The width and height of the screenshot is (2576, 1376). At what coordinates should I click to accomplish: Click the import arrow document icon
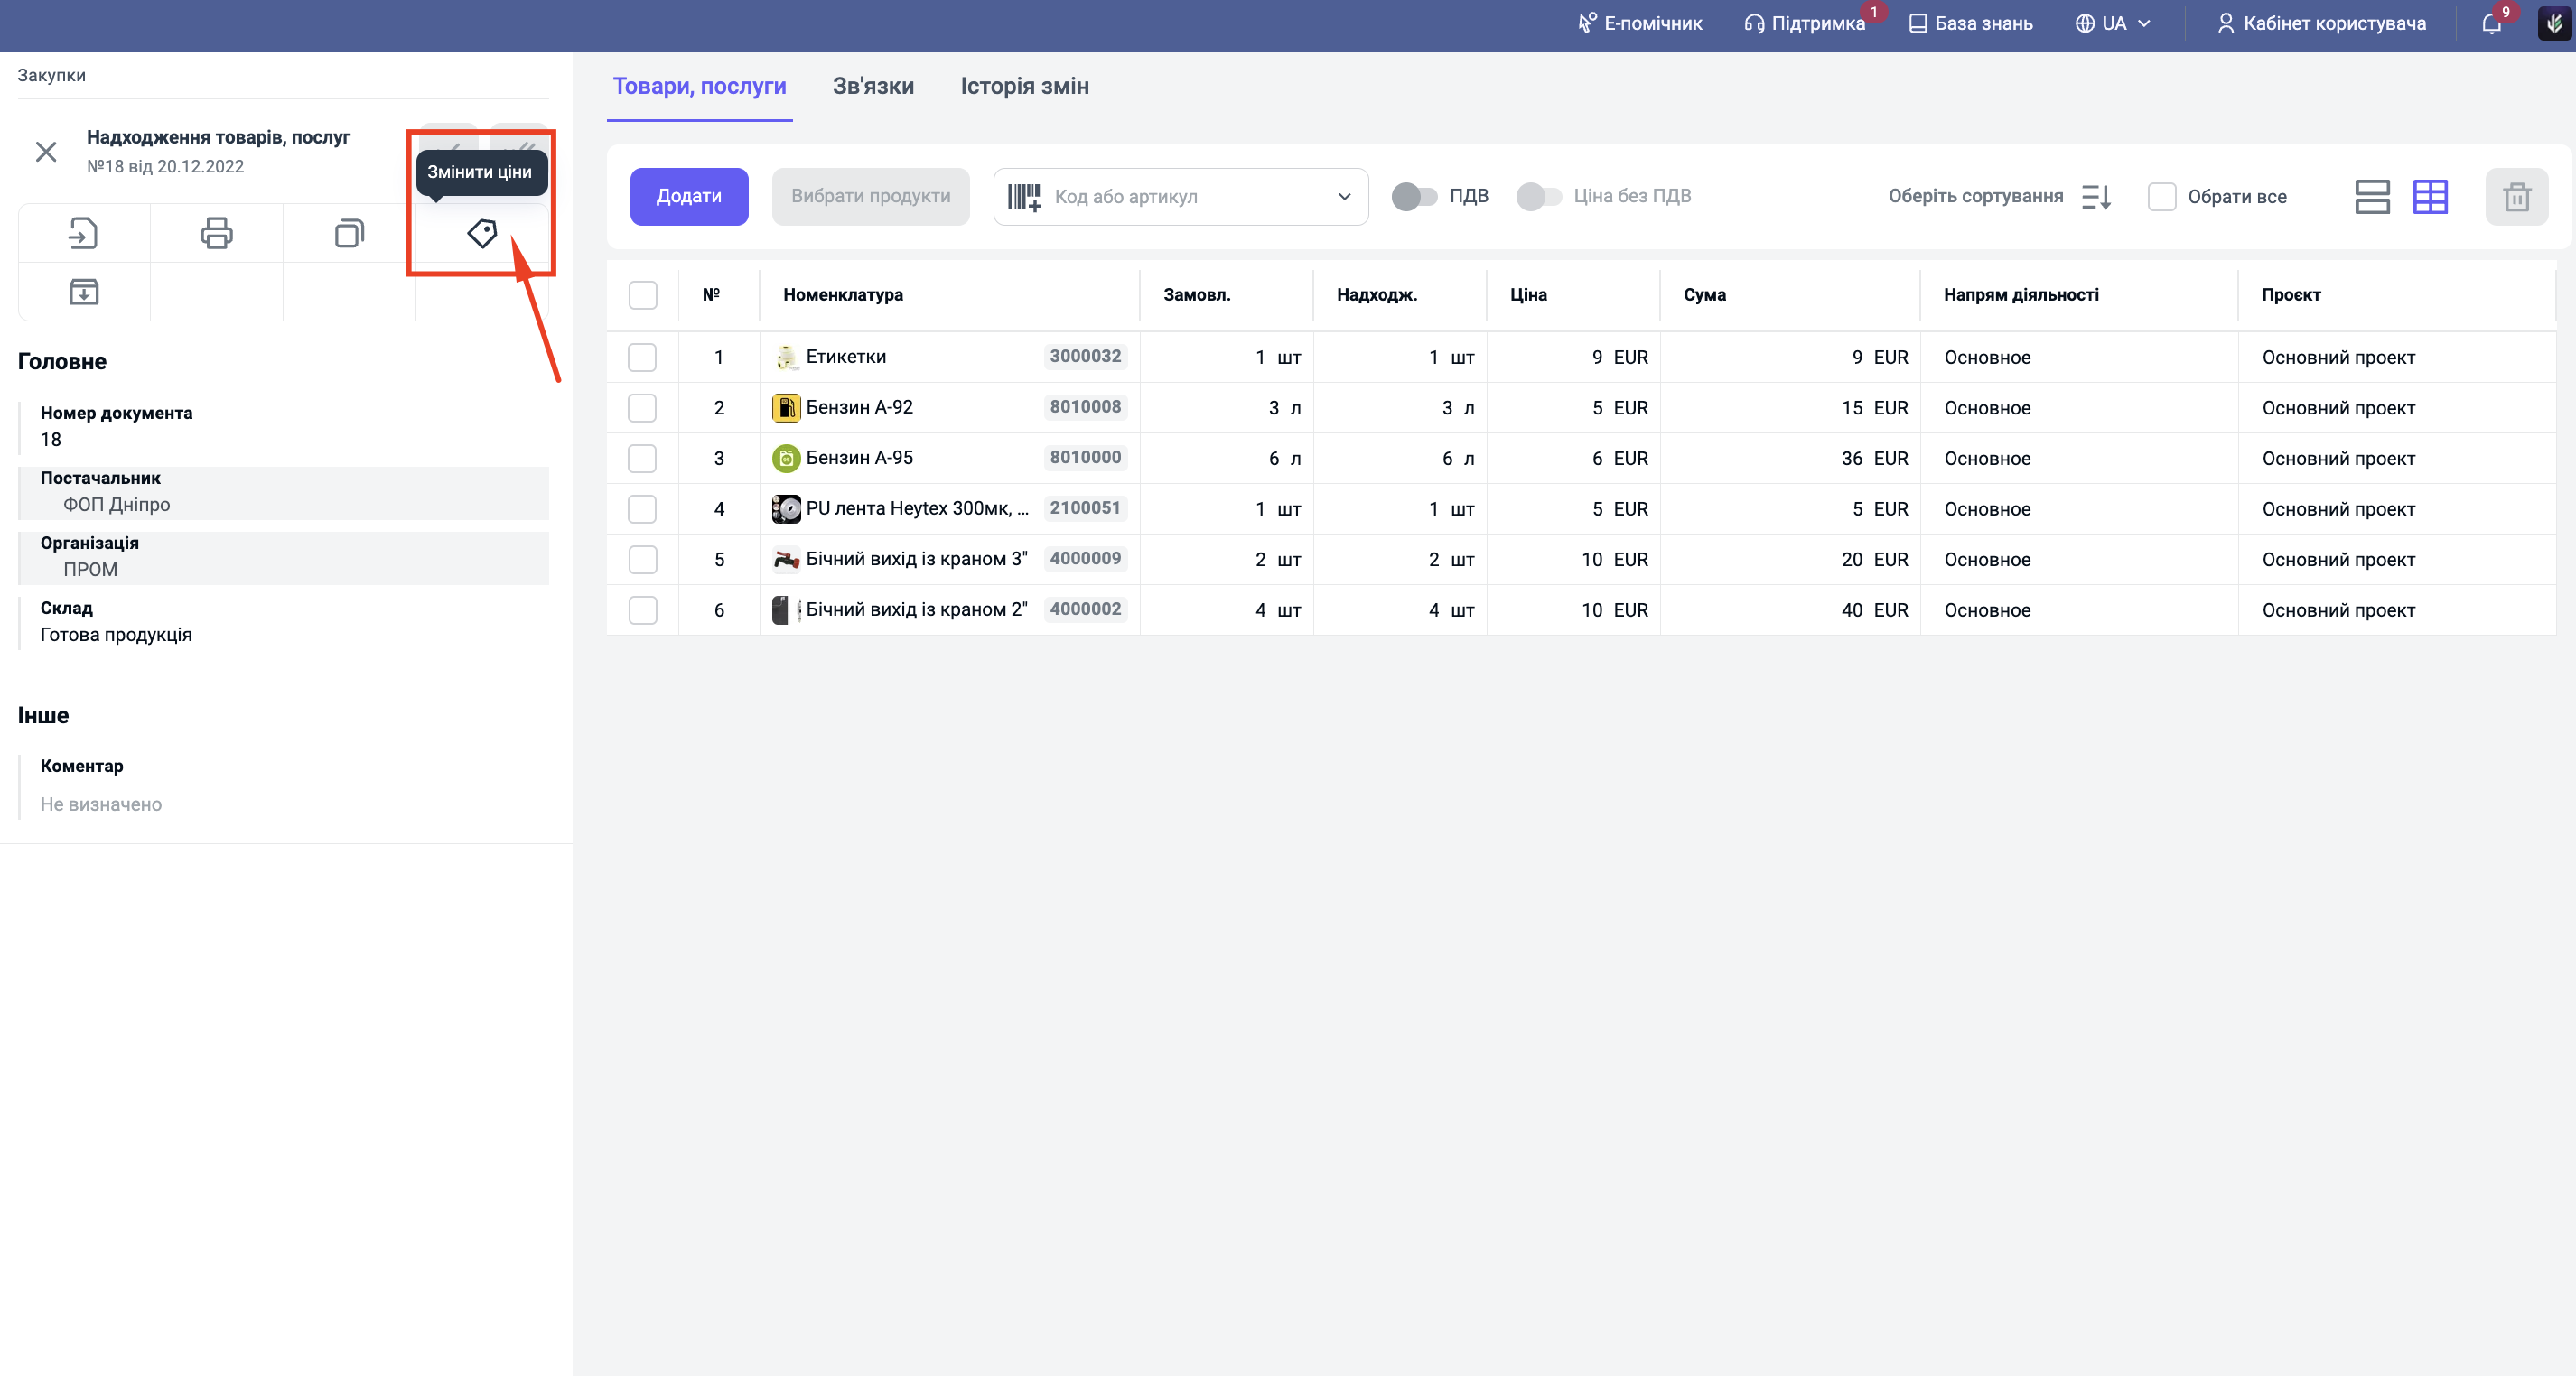coord(83,234)
